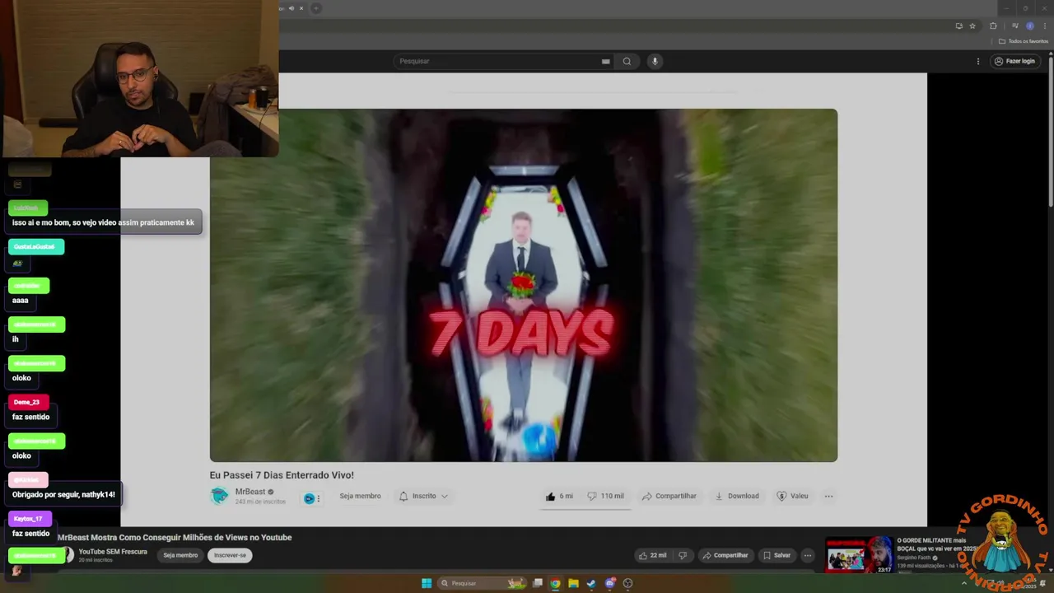The width and height of the screenshot is (1054, 593).
Task: Open a new browser tab
Action: point(315,8)
